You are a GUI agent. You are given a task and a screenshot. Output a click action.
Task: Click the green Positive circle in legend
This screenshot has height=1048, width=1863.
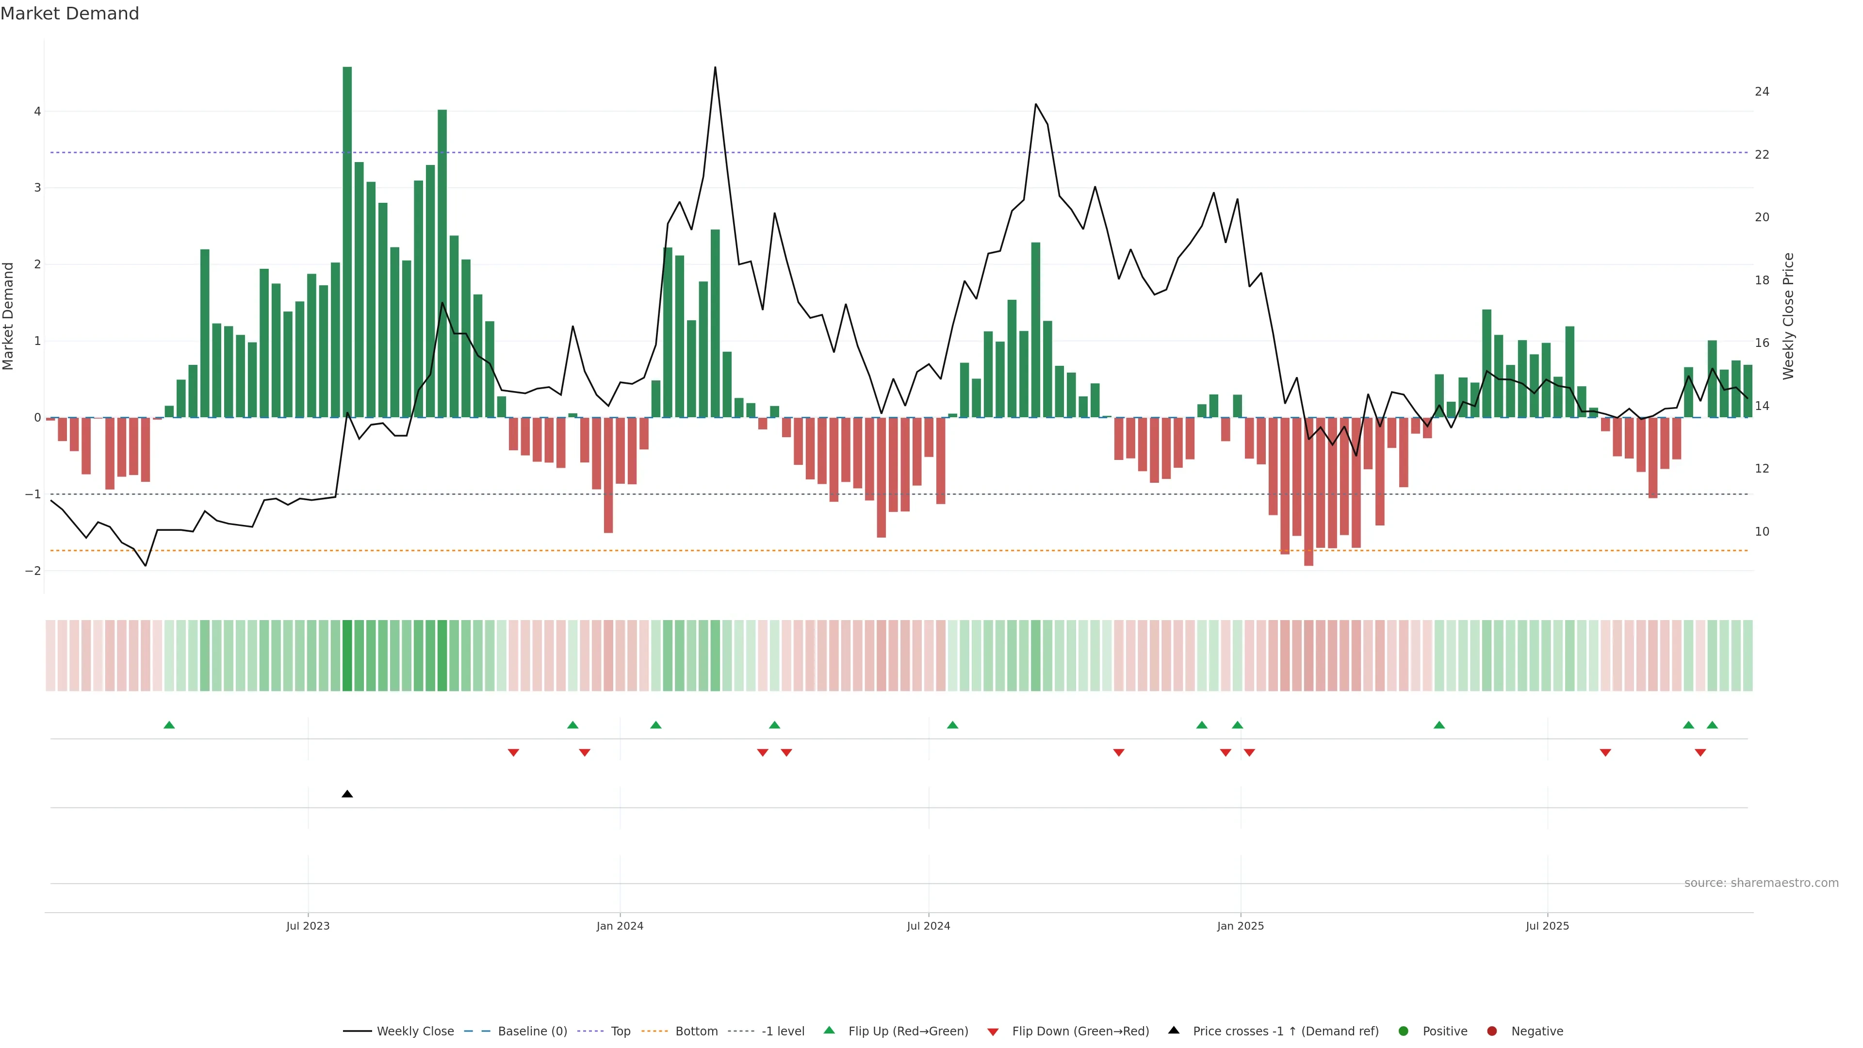tap(1404, 1031)
